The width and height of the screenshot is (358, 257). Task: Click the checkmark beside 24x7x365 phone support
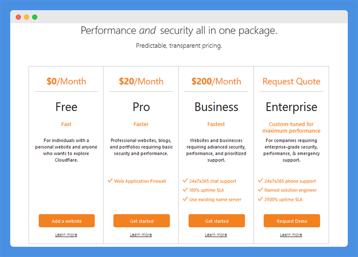pyautogui.click(x=260, y=181)
